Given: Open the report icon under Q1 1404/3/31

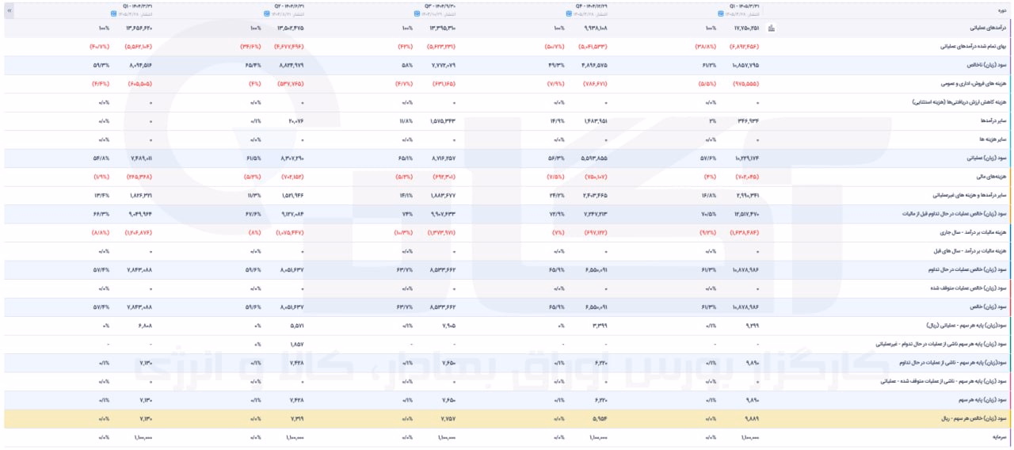Looking at the screenshot, I should 112,13.
